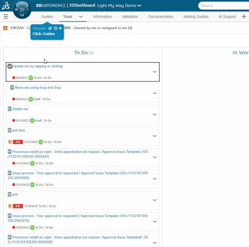Click SW avatar on 9/9/2022 task
The image size is (249, 247).
(x=31, y=99)
